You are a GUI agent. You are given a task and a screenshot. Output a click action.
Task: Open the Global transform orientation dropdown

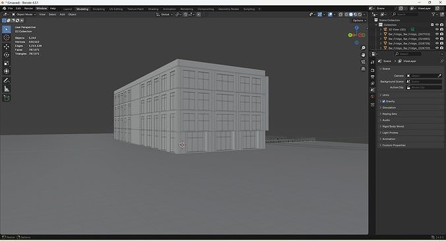pos(164,15)
